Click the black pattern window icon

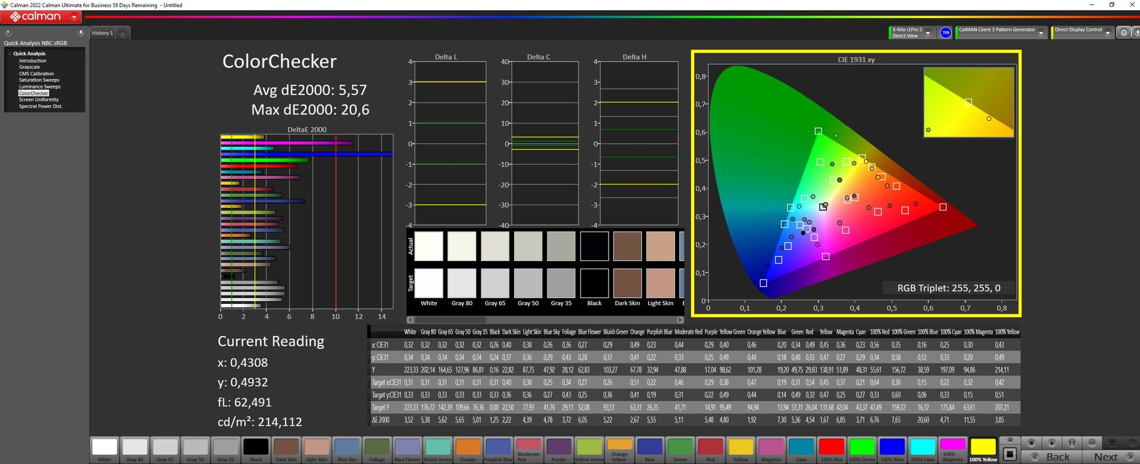tap(1009, 455)
